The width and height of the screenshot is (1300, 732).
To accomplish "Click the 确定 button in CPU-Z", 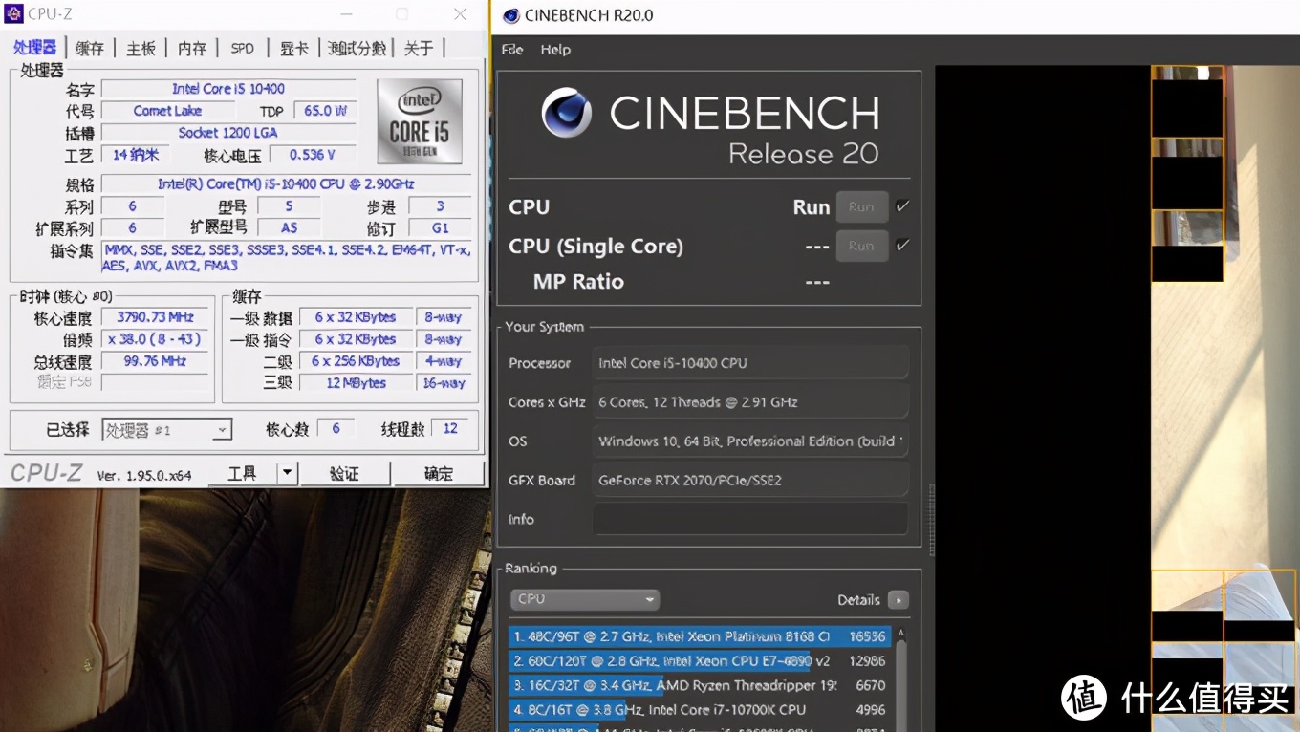I will [x=439, y=473].
